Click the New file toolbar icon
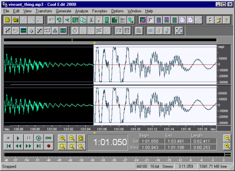Screen dimensions: 235x171 click(x=7, y=20)
